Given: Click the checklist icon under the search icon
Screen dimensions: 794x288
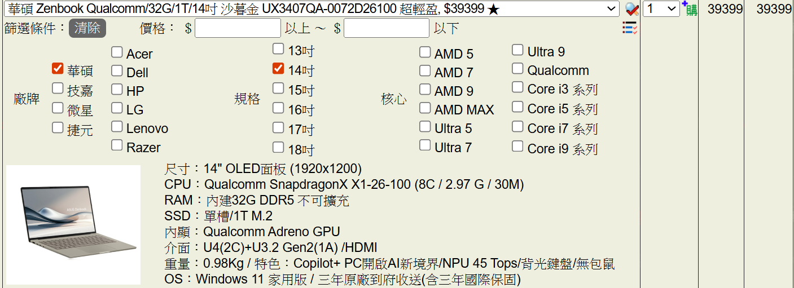Looking at the screenshot, I should click(x=630, y=28).
